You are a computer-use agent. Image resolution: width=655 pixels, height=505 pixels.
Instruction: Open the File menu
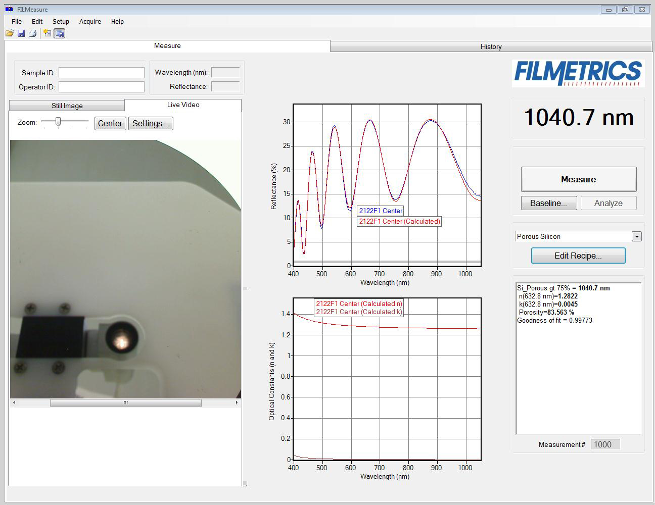(x=17, y=21)
